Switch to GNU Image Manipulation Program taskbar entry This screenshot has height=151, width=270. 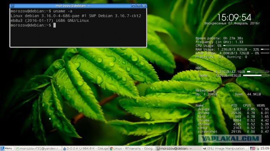pos(226,148)
